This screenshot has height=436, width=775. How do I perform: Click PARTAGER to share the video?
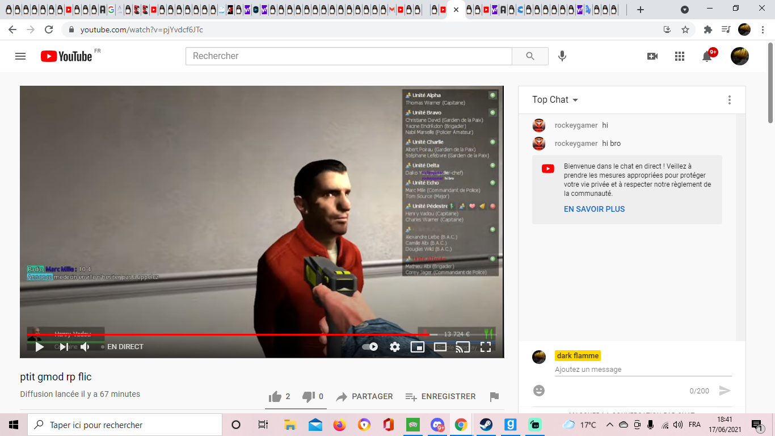click(364, 397)
